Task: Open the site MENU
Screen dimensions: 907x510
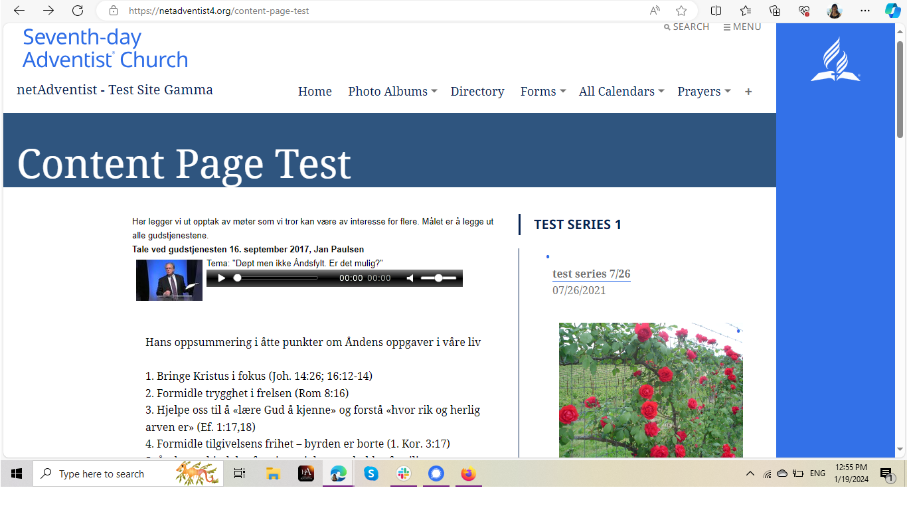Action: pos(742,27)
